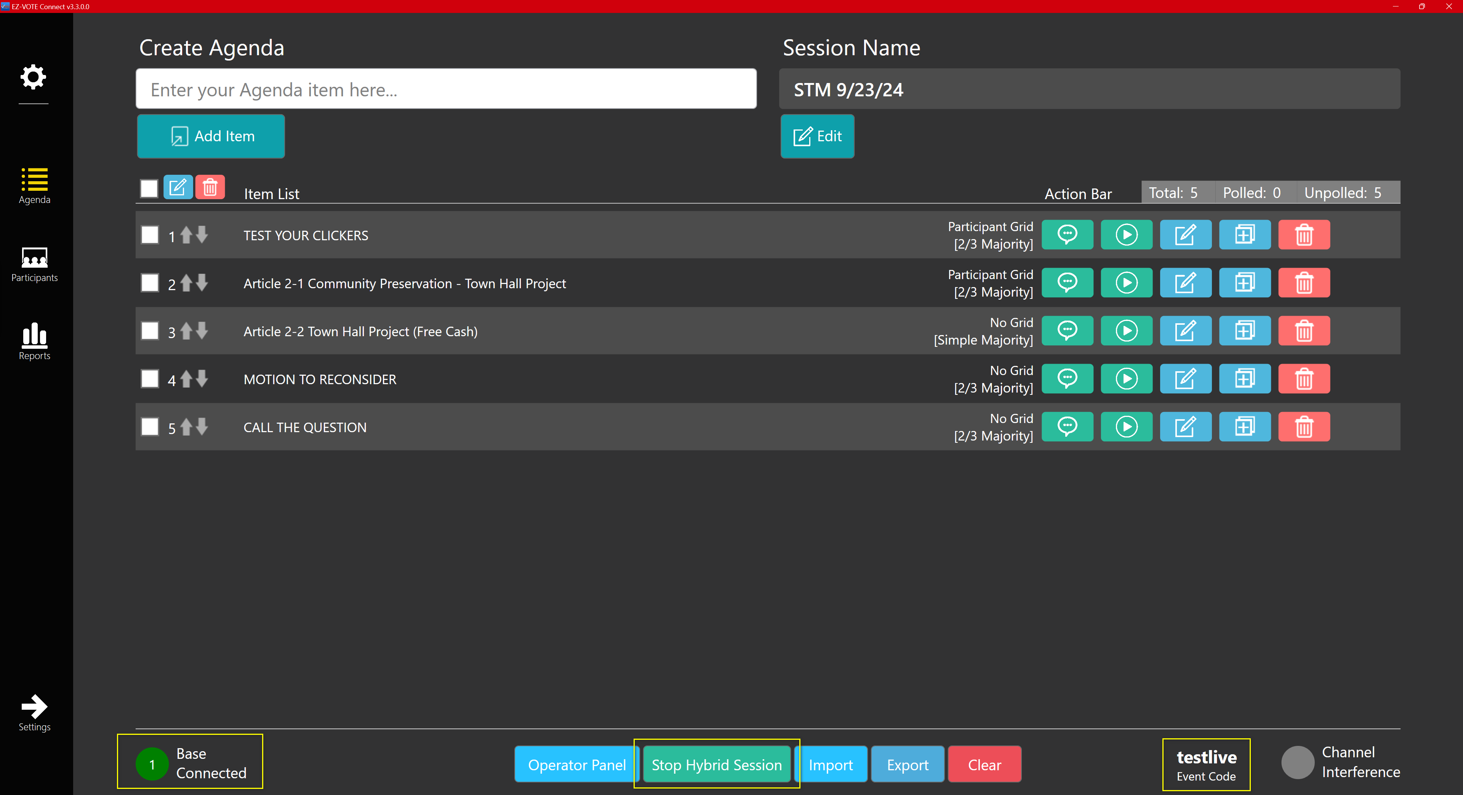This screenshot has height=795, width=1463.
Task: Delete the CALL THE QUESTION item
Action: (x=1304, y=427)
